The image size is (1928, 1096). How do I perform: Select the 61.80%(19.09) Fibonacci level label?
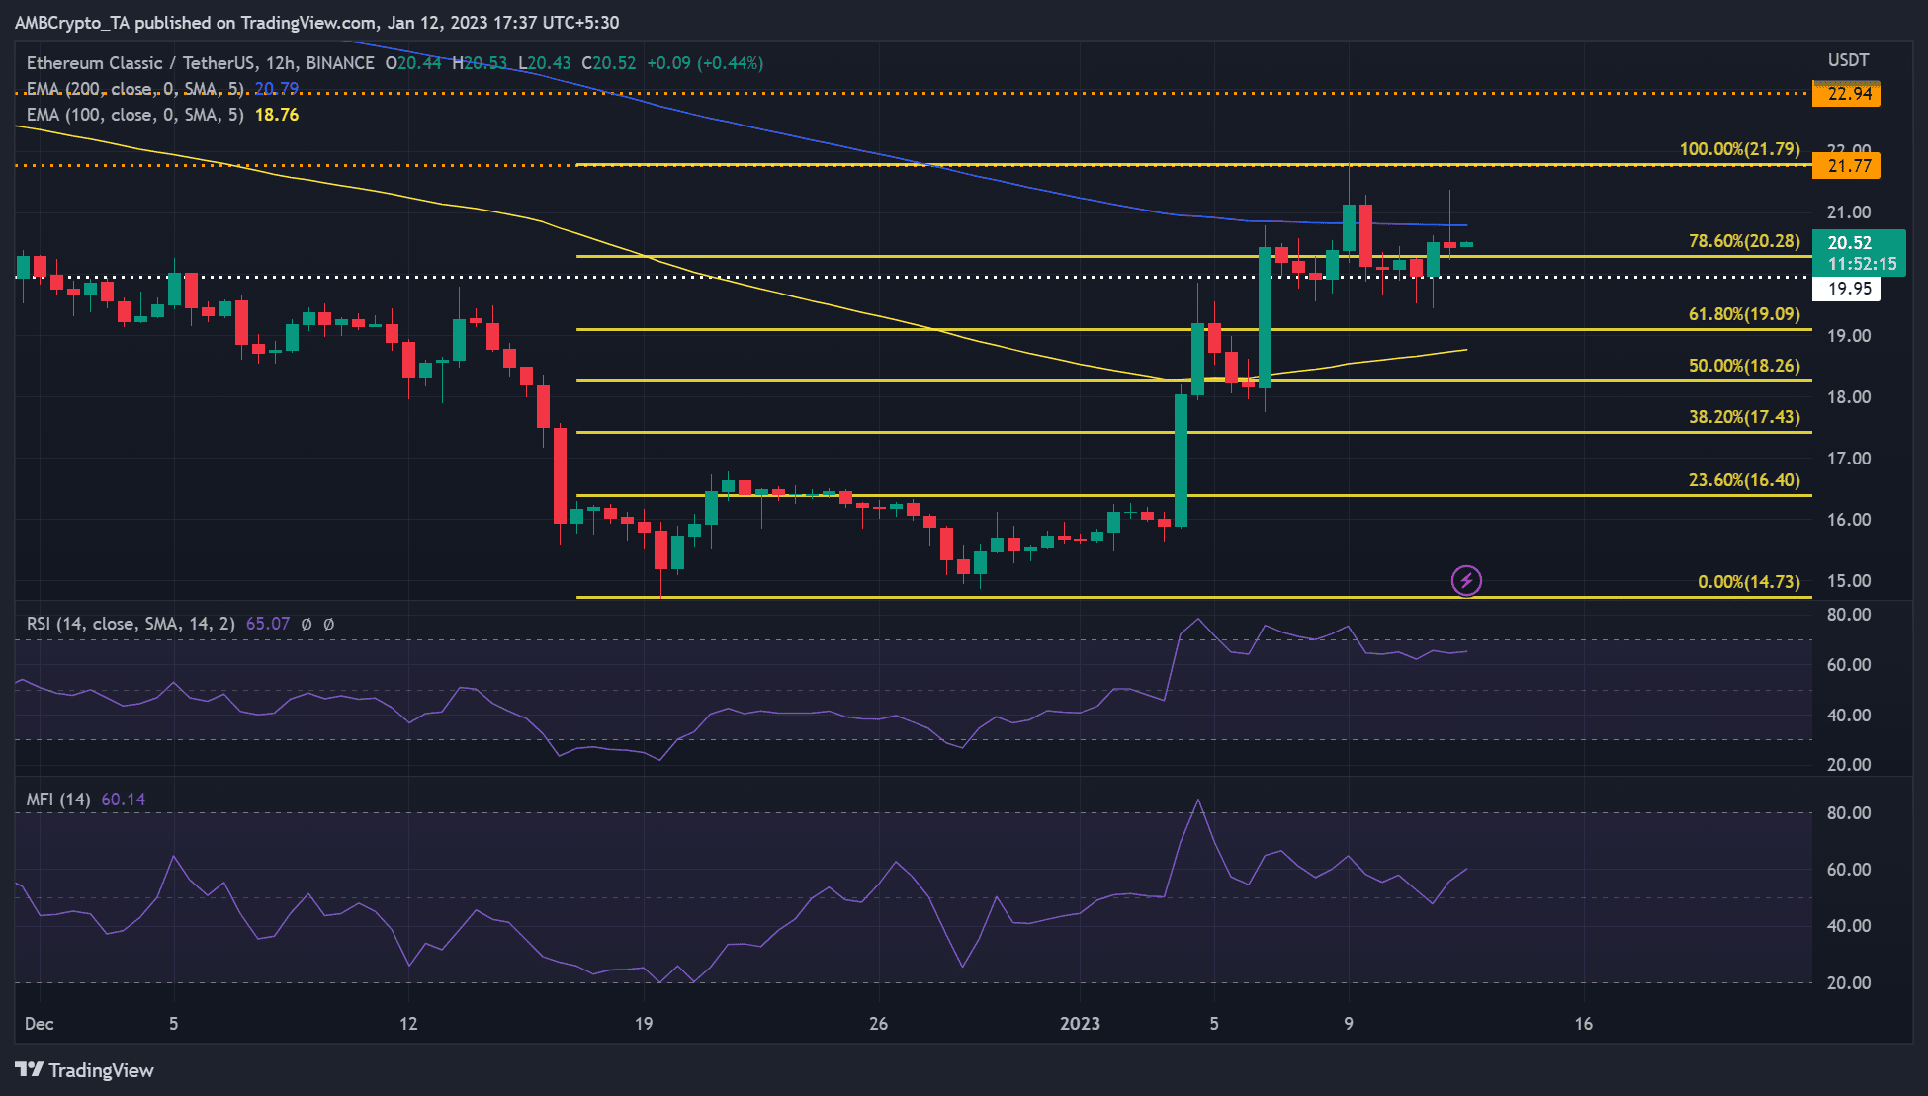click(x=1745, y=314)
